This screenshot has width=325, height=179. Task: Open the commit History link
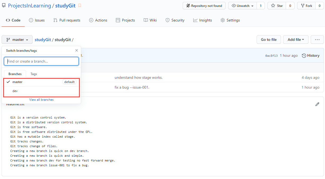[311, 55]
